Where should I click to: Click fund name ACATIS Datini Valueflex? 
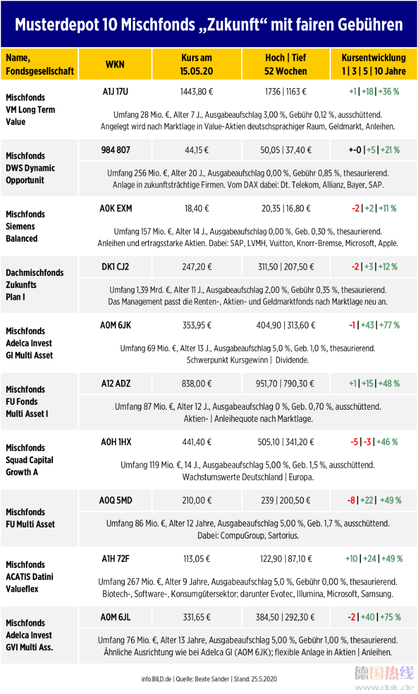30,577
